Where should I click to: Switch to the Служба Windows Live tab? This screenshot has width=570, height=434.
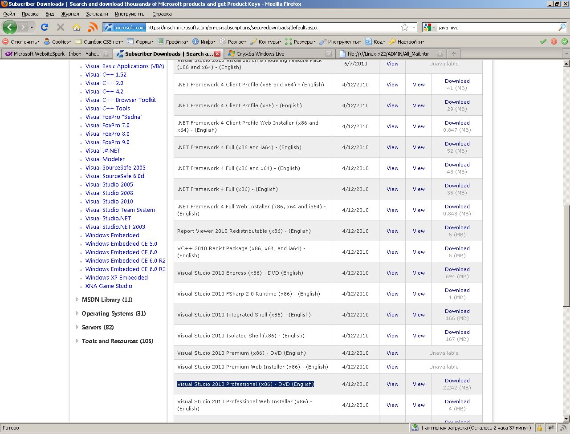[x=279, y=54]
